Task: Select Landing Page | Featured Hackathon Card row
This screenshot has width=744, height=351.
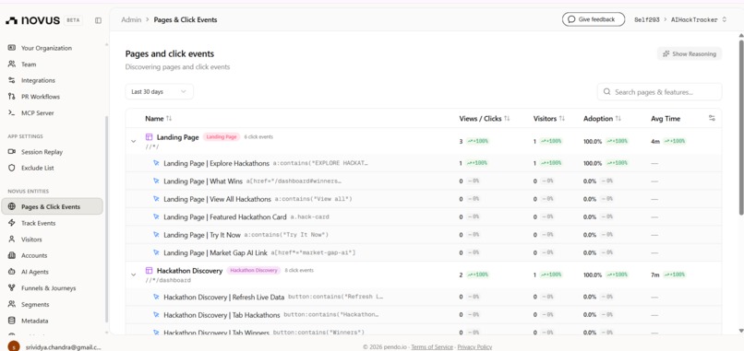Action: (x=424, y=216)
